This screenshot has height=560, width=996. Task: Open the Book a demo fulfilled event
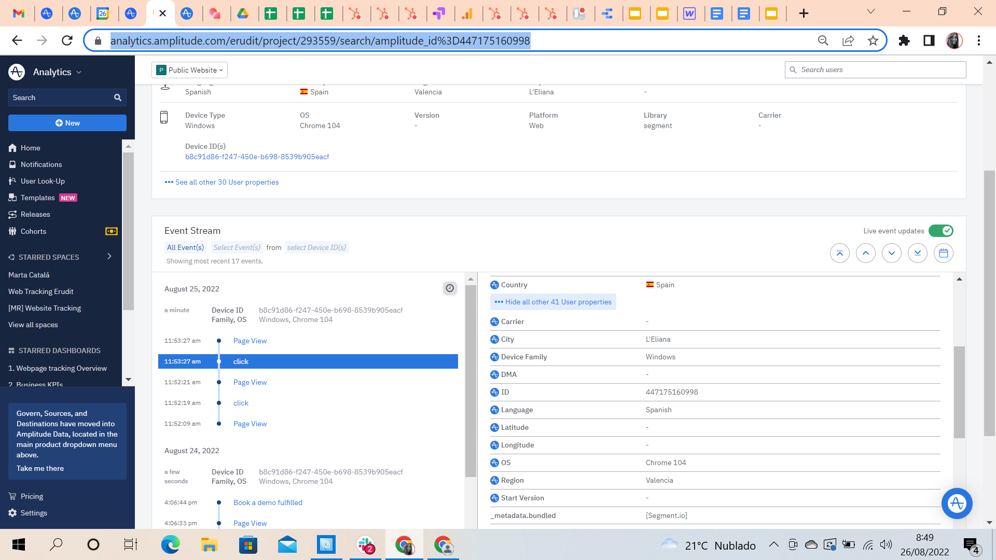pos(268,502)
